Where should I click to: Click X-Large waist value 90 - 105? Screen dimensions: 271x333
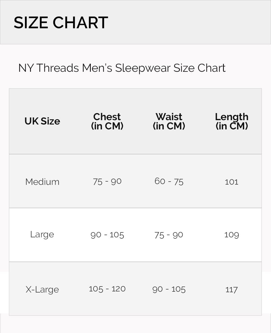169,289
